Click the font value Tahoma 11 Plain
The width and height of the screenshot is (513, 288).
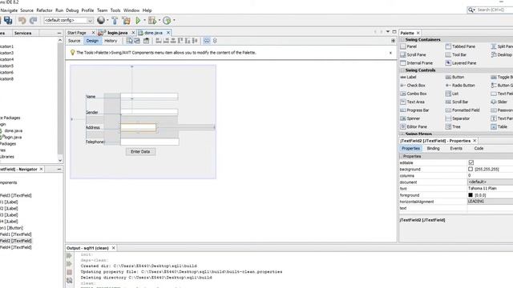point(483,189)
